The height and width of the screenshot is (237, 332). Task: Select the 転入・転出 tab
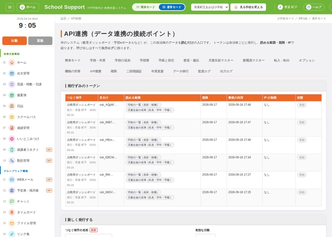point(282,60)
